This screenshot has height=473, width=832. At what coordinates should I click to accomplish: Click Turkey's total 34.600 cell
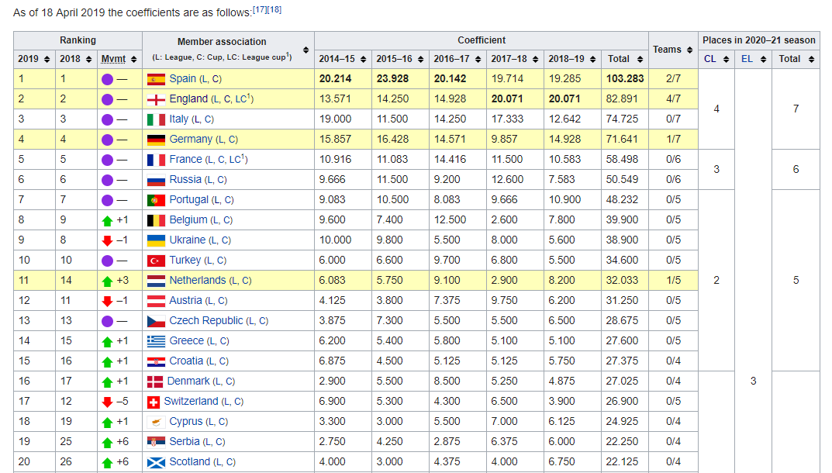pyautogui.click(x=625, y=260)
